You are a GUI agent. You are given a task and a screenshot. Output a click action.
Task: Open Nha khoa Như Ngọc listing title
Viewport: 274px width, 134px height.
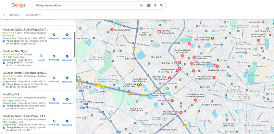[15, 51]
